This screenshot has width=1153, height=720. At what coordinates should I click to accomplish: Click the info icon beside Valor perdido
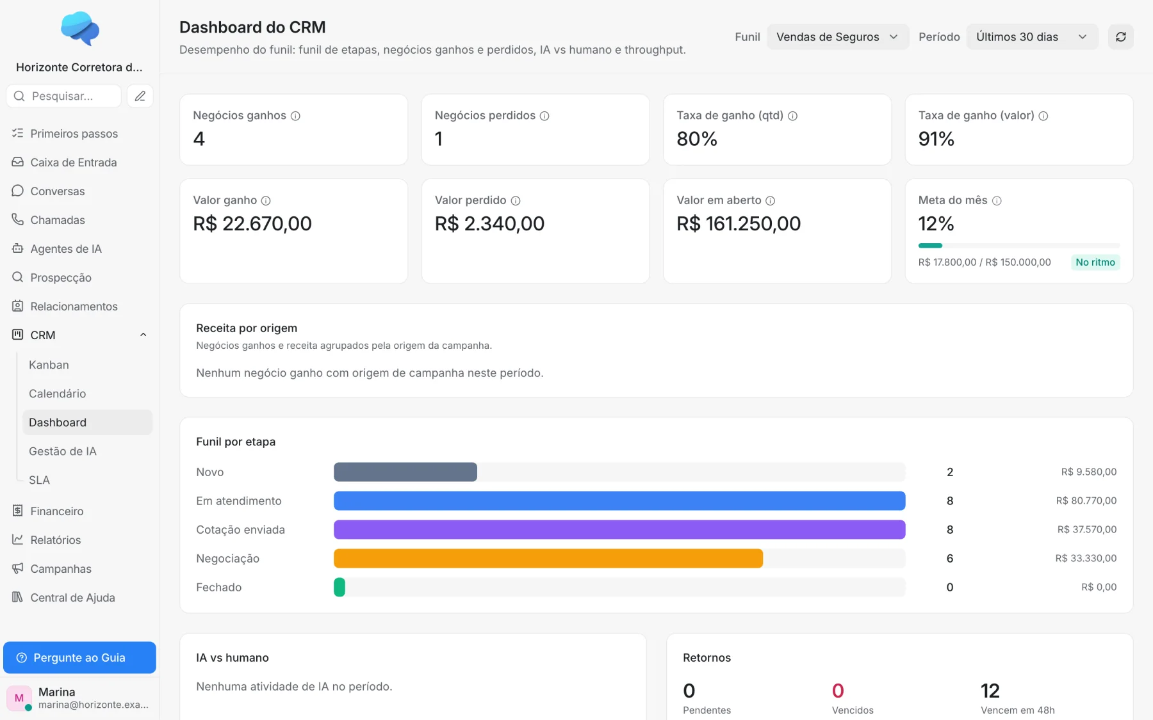pos(516,200)
